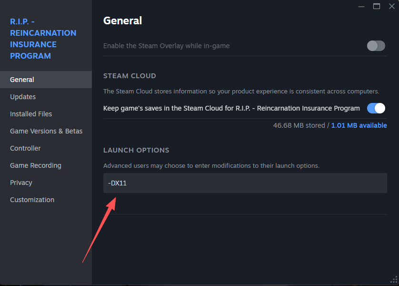Image resolution: width=399 pixels, height=286 pixels.
Task: Go to Controller settings
Action: pos(25,148)
